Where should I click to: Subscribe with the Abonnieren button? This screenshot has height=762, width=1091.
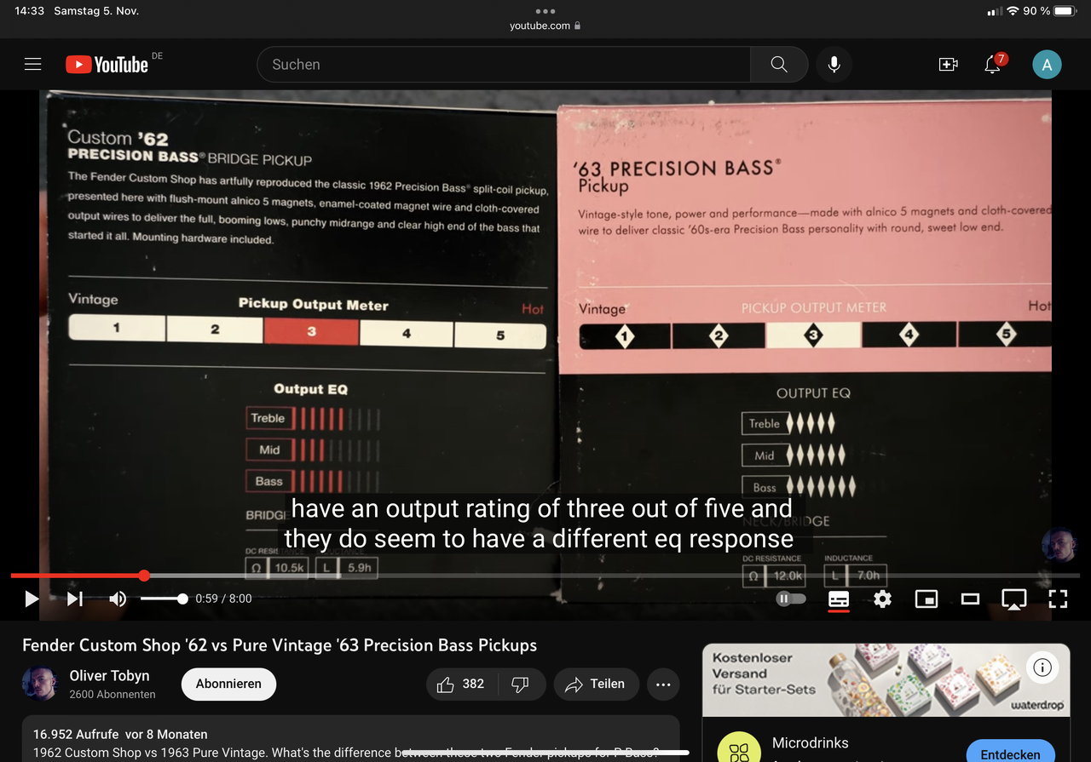(228, 684)
